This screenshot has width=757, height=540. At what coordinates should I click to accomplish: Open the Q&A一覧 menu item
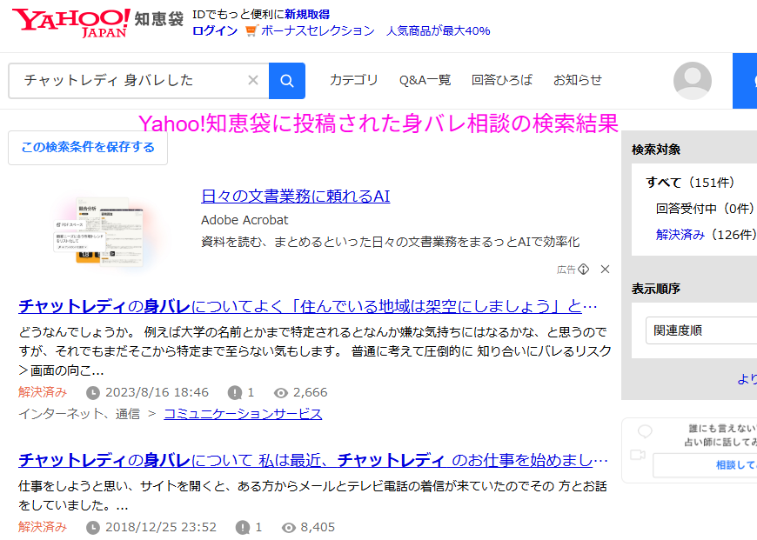[425, 80]
